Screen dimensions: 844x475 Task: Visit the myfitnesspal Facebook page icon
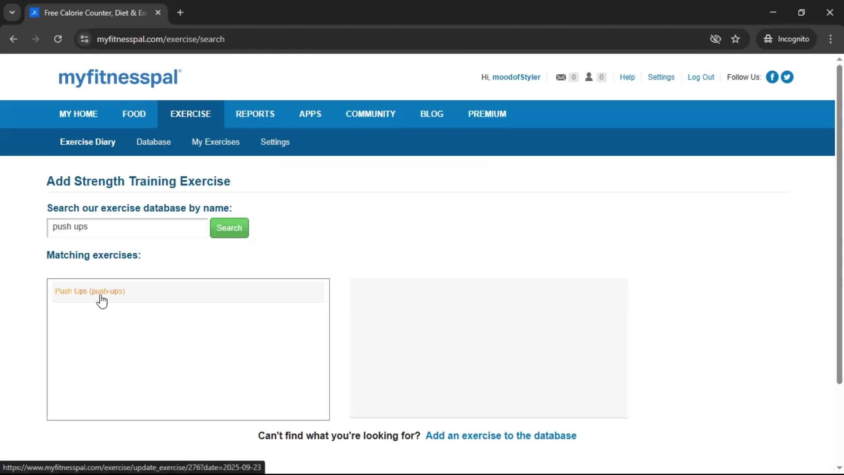click(772, 77)
